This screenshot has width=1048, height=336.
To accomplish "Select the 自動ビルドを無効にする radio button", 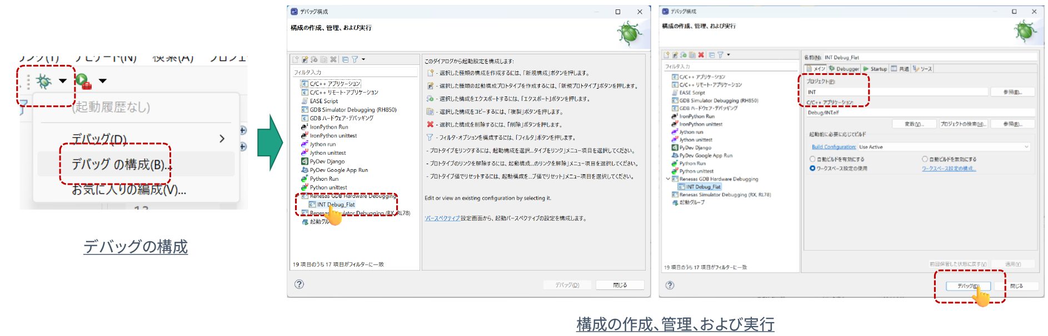I will pyautogui.click(x=925, y=159).
